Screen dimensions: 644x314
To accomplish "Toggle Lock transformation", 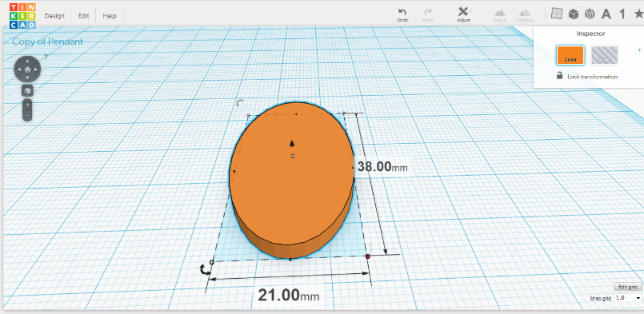I will pyautogui.click(x=587, y=77).
